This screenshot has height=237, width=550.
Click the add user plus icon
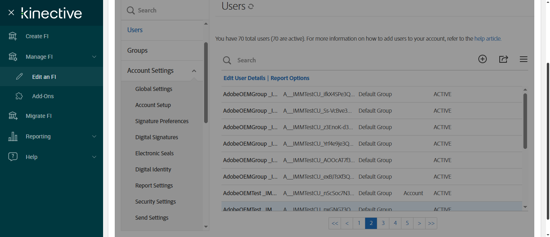pos(482,59)
